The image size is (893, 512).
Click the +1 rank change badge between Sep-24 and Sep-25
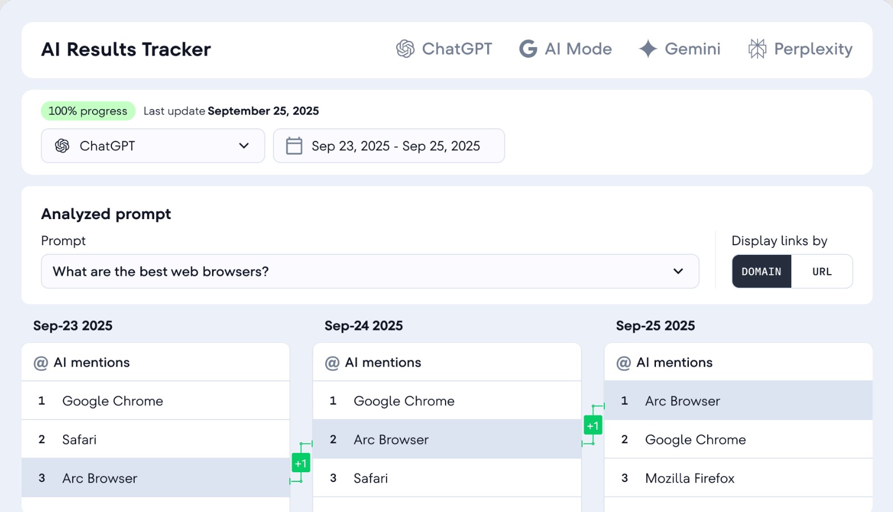[593, 425]
